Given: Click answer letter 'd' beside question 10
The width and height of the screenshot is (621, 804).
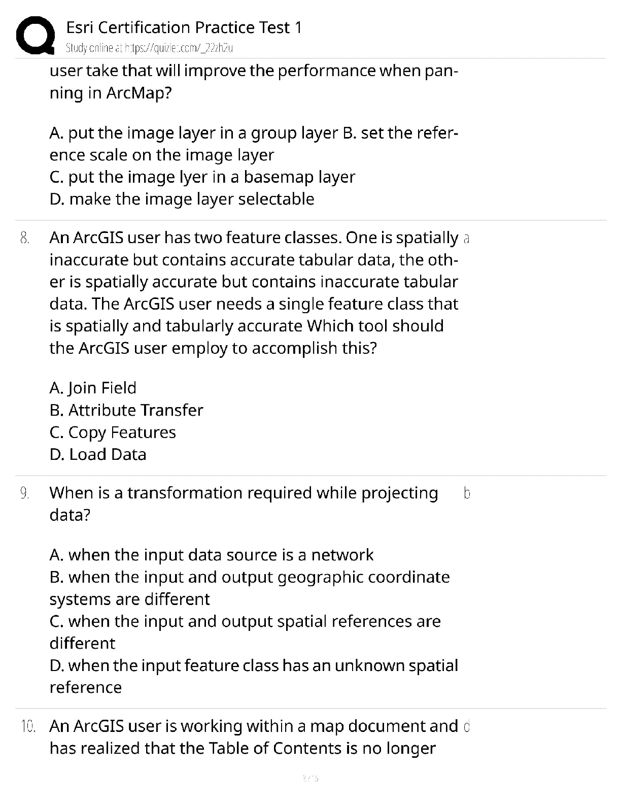Looking at the screenshot, I should (467, 726).
